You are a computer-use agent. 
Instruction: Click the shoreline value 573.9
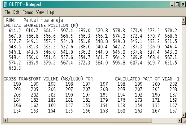pyautogui.click(x=136, y=31)
